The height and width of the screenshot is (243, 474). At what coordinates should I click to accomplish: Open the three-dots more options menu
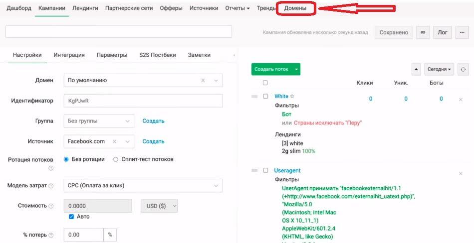coord(461,32)
